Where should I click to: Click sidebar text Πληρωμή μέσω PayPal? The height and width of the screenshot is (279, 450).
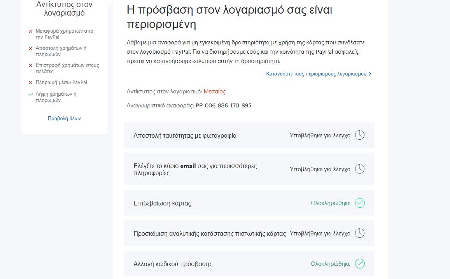pyautogui.click(x=61, y=82)
